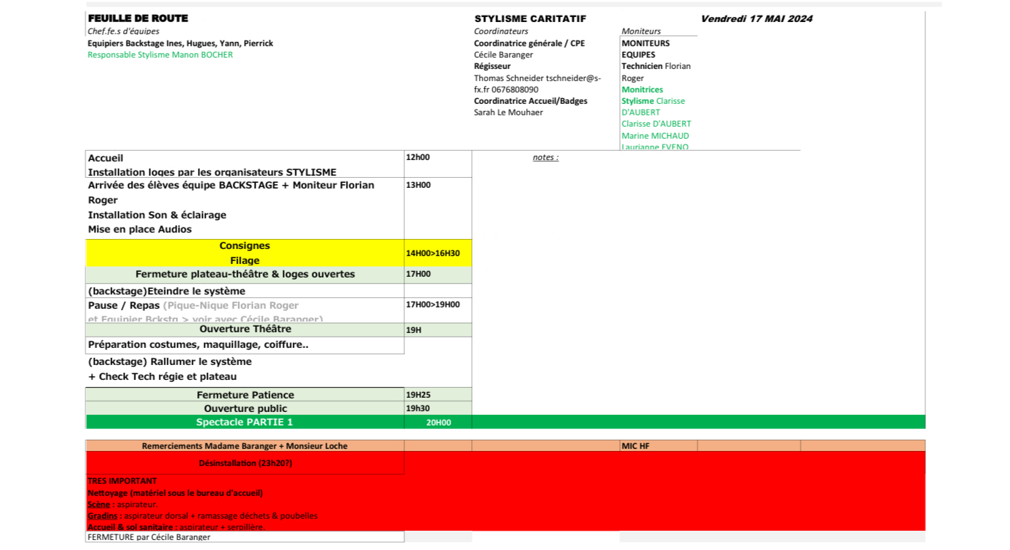Click the green Spectacle PARTIE 1 row

pos(244,423)
